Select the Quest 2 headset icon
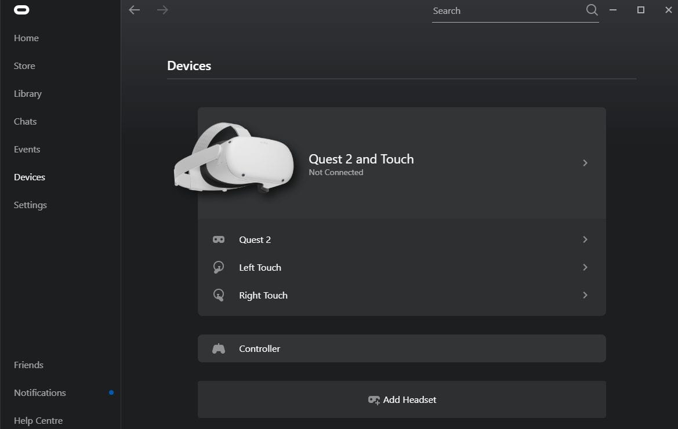Viewport: 678px width, 429px height. 219,239
